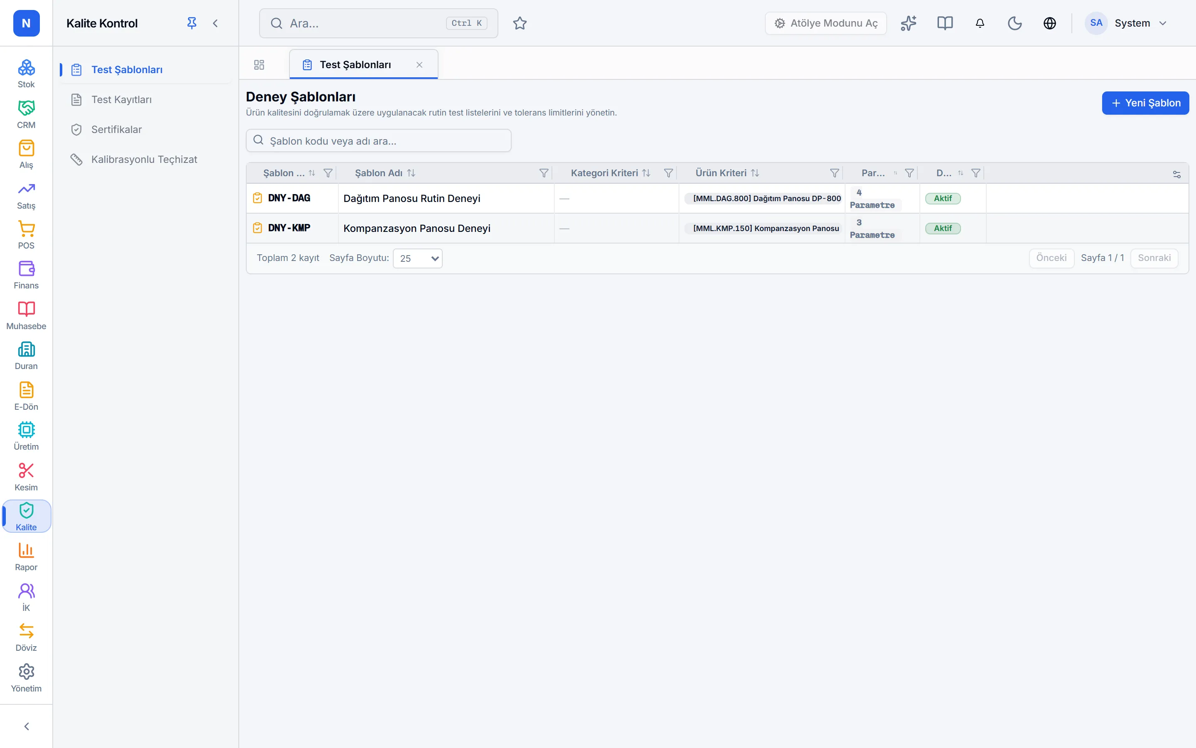
Task: Click the AI sparkles icon
Action: 908,23
